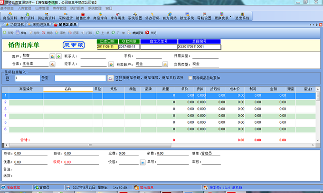Open the 窗口 menu

pos(109,8)
